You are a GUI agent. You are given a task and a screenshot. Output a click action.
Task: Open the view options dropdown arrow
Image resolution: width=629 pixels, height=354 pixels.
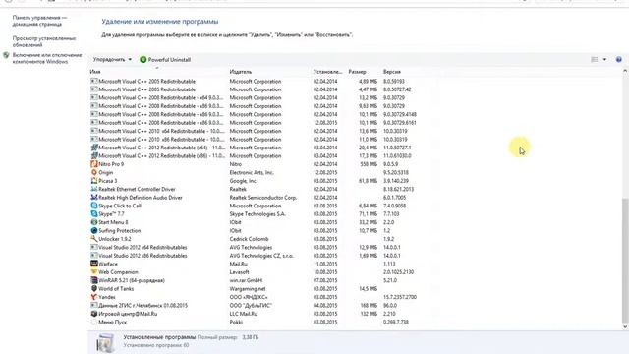tap(604, 59)
